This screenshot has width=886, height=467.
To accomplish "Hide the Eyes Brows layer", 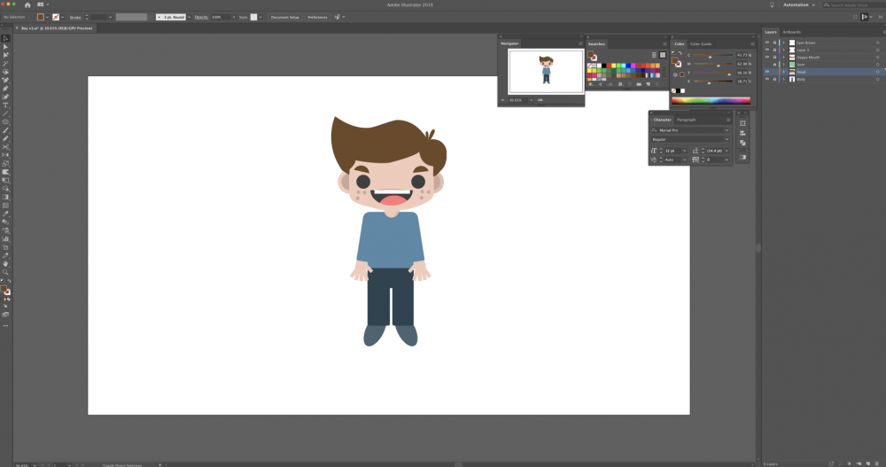I will (767, 41).
